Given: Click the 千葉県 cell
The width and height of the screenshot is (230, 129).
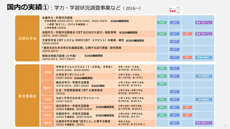Looking at the screenshot, I should click(x=47, y=99).
